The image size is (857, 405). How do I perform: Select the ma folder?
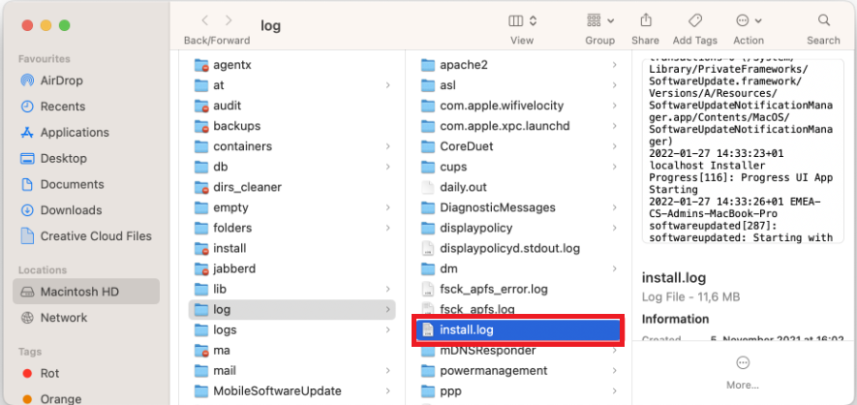pos(291,351)
